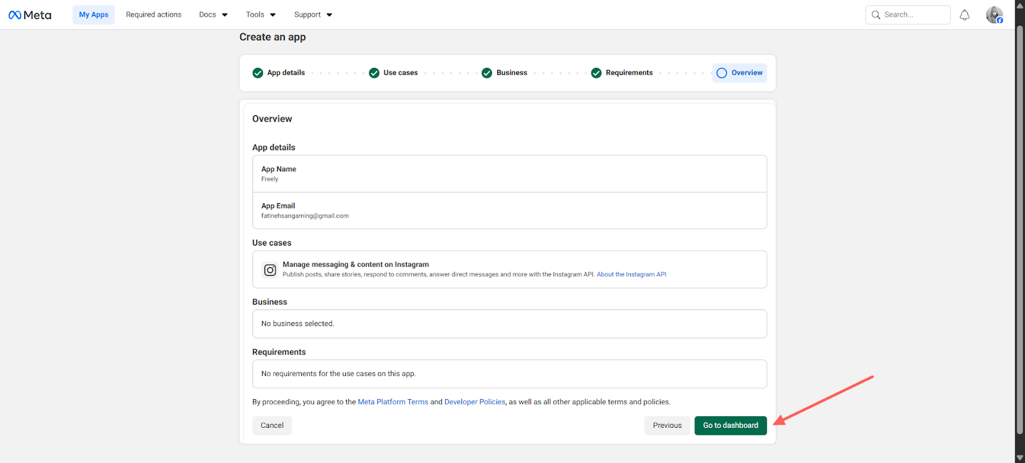
Task: Expand the Docs dropdown menu
Action: point(213,15)
